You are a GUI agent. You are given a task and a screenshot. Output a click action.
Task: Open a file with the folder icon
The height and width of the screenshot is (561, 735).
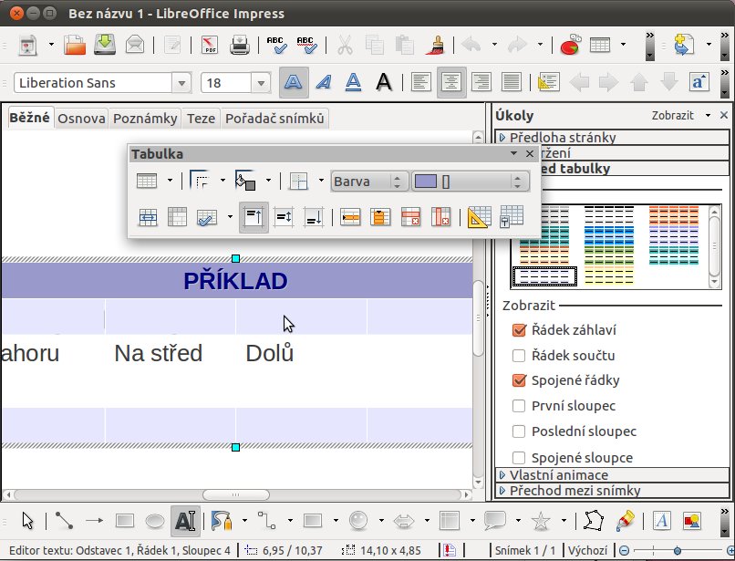point(75,45)
